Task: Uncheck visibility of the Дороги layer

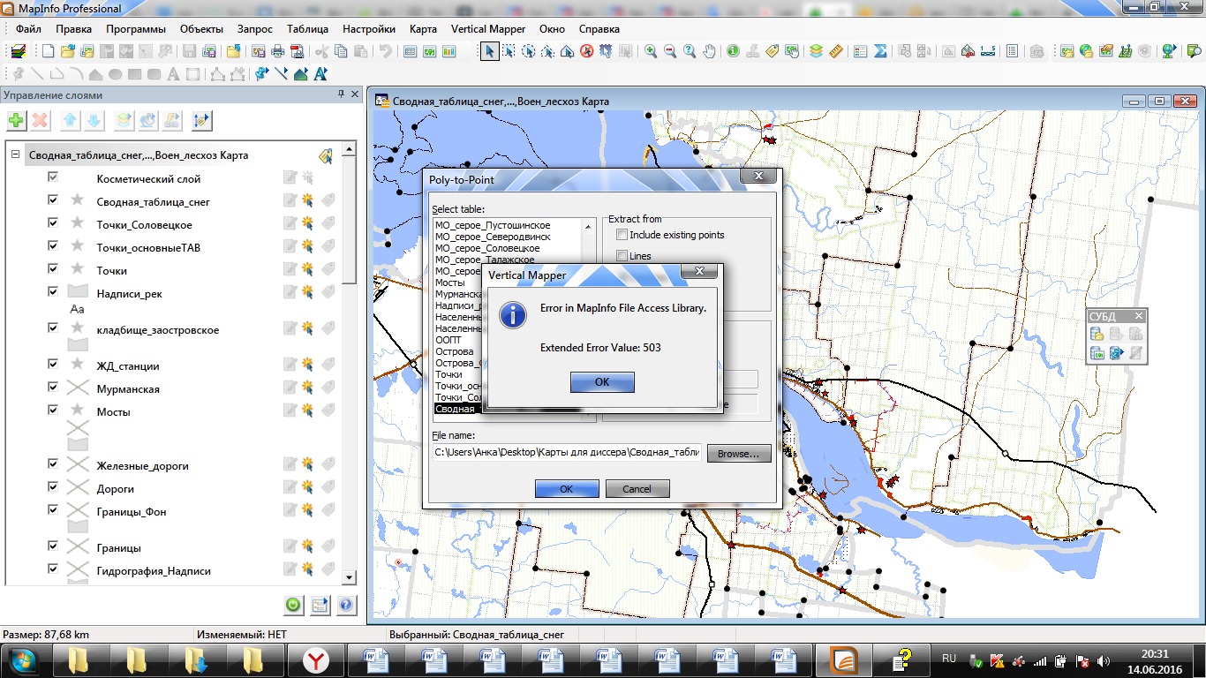Action: [53, 488]
